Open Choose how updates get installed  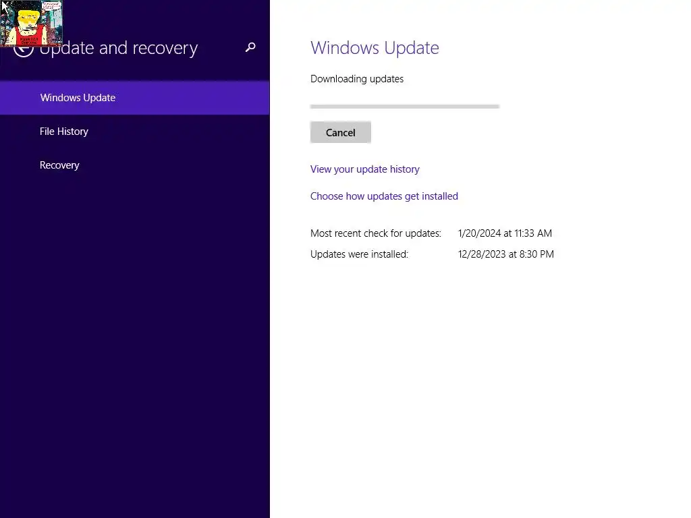(x=384, y=196)
